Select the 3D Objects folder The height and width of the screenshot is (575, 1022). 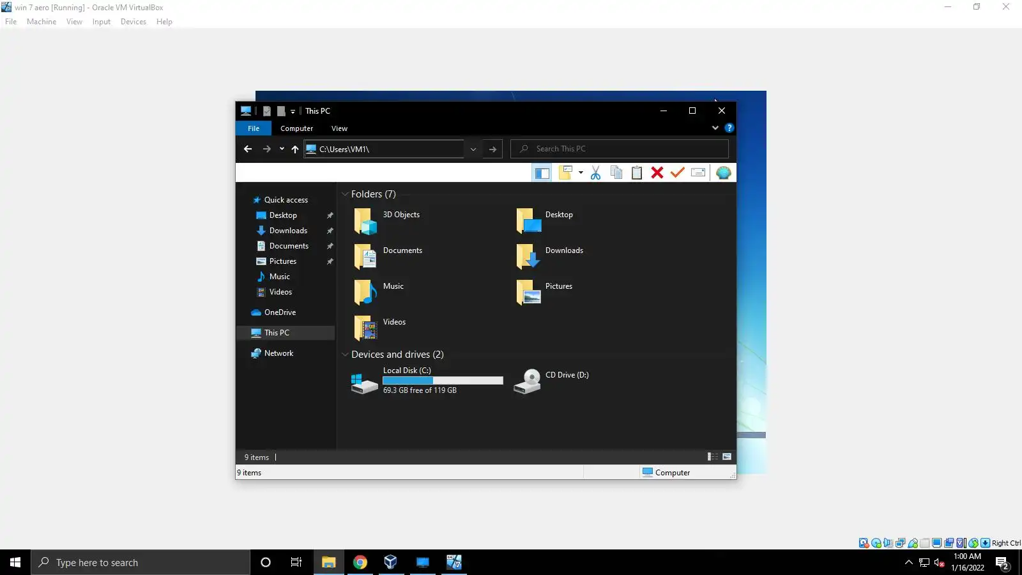387,221
